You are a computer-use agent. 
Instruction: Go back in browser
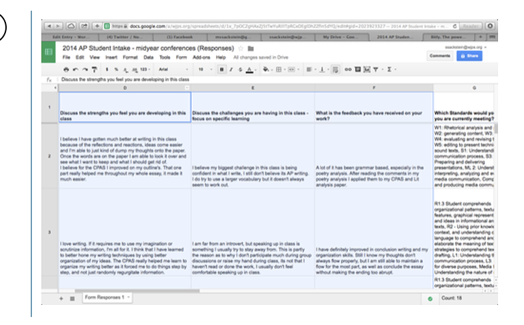(49, 26)
